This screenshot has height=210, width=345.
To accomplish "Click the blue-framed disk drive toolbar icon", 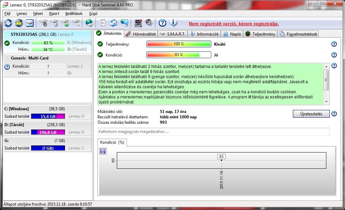I will click(x=30, y=23).
